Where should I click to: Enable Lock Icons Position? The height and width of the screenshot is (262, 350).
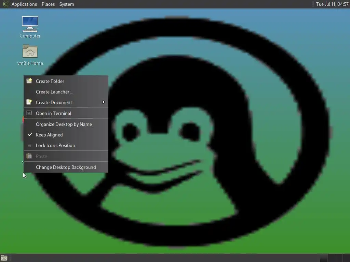pos(66,145)
